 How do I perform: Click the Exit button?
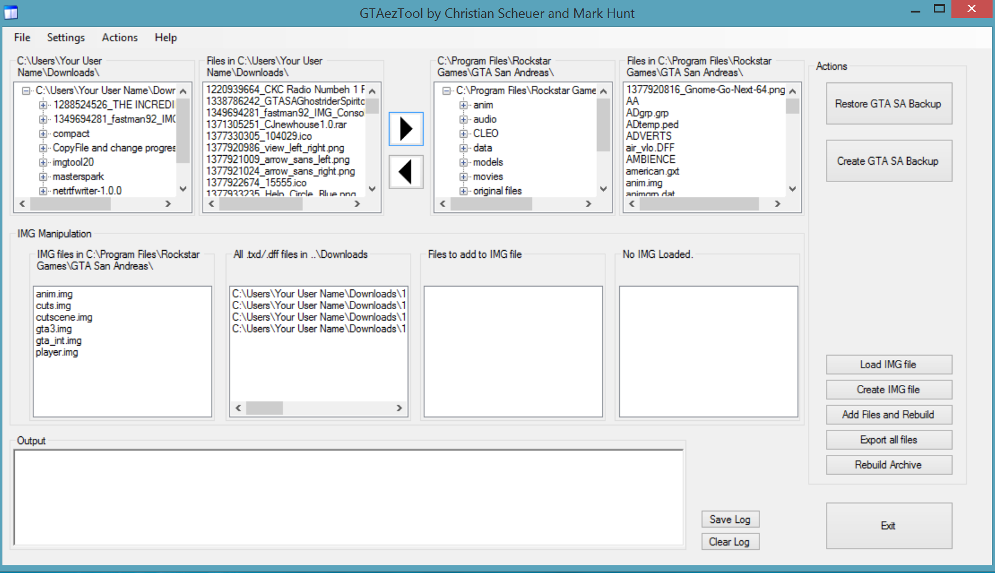[x=889, y=526]
